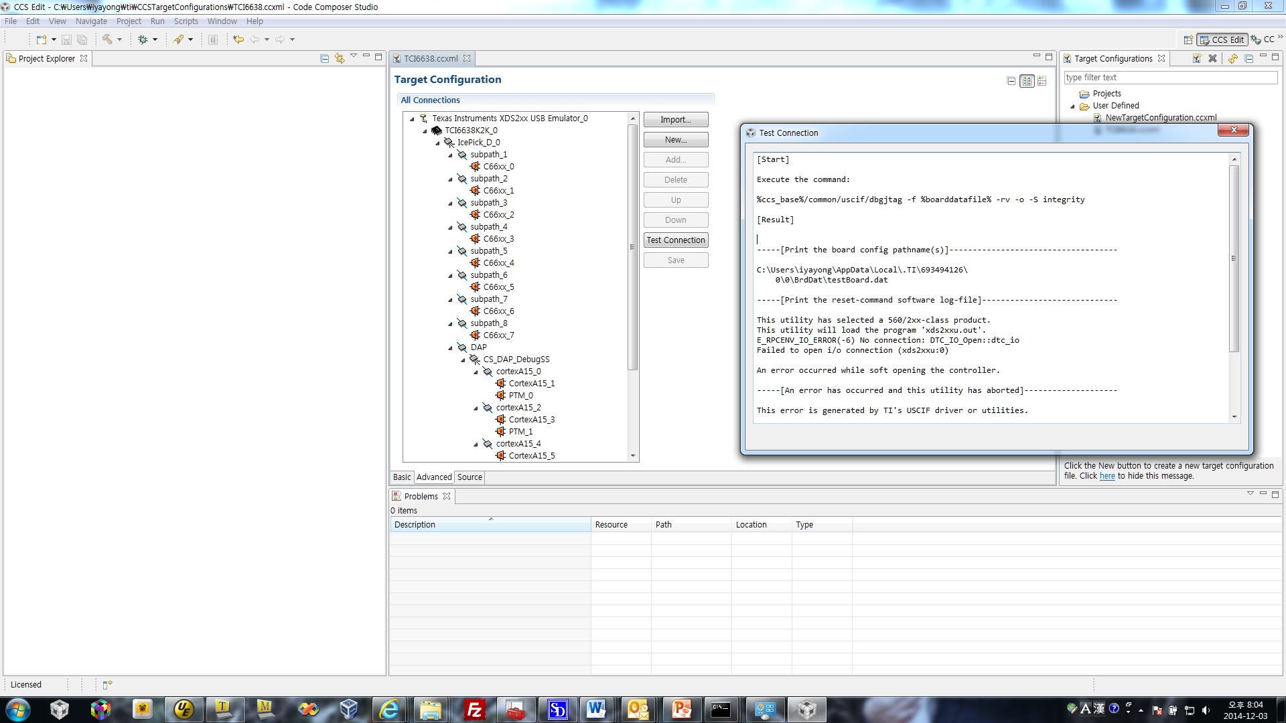
Task: Click the 'here' link to hide message
Action: click(x=1107, y=476)
